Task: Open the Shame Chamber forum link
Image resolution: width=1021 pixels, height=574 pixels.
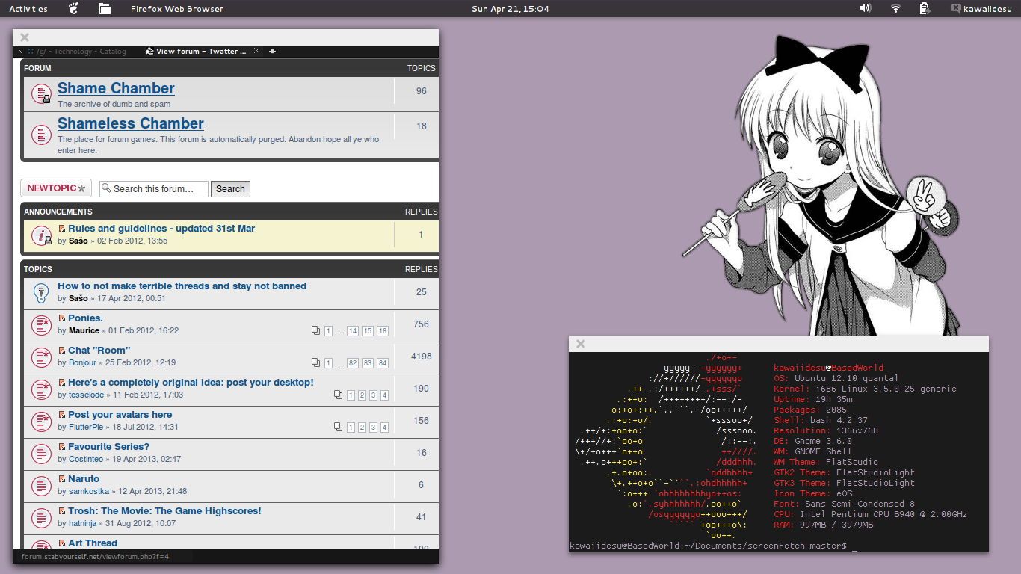Action: click(x=116, y=88)
